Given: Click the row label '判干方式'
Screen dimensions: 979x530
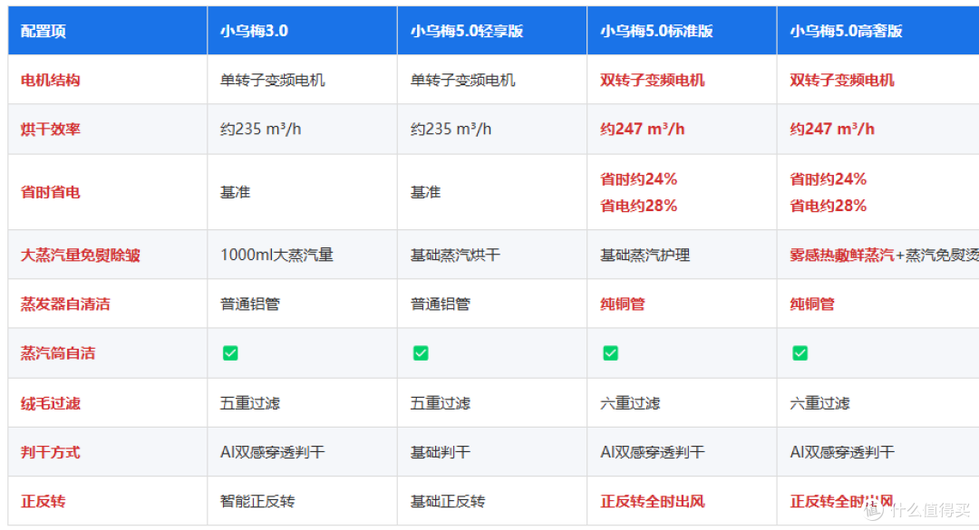Looking at the screenshot, I should pos(51,452).
